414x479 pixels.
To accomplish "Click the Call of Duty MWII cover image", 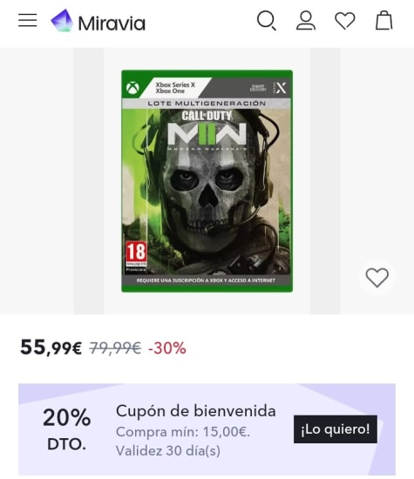I will coord(207,181).
